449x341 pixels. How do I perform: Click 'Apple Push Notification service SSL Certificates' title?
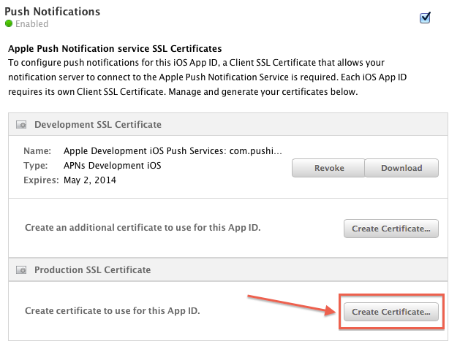point(115,49)
